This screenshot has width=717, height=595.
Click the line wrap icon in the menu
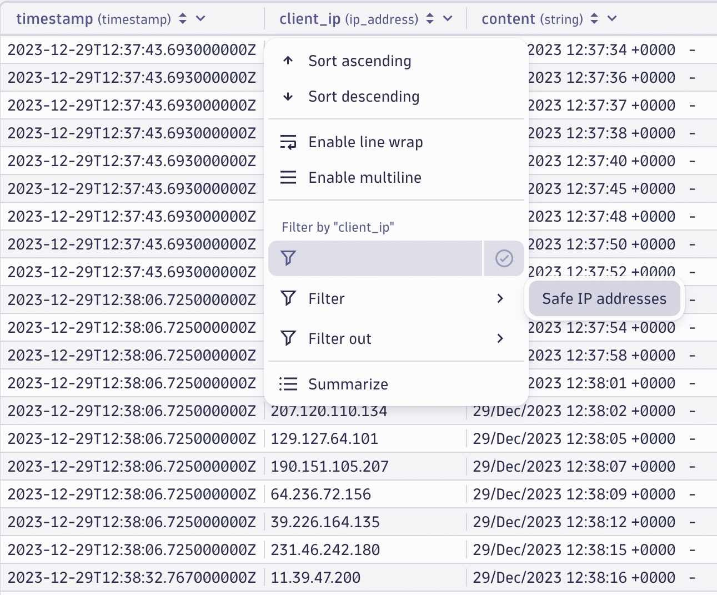pos(288,142)
